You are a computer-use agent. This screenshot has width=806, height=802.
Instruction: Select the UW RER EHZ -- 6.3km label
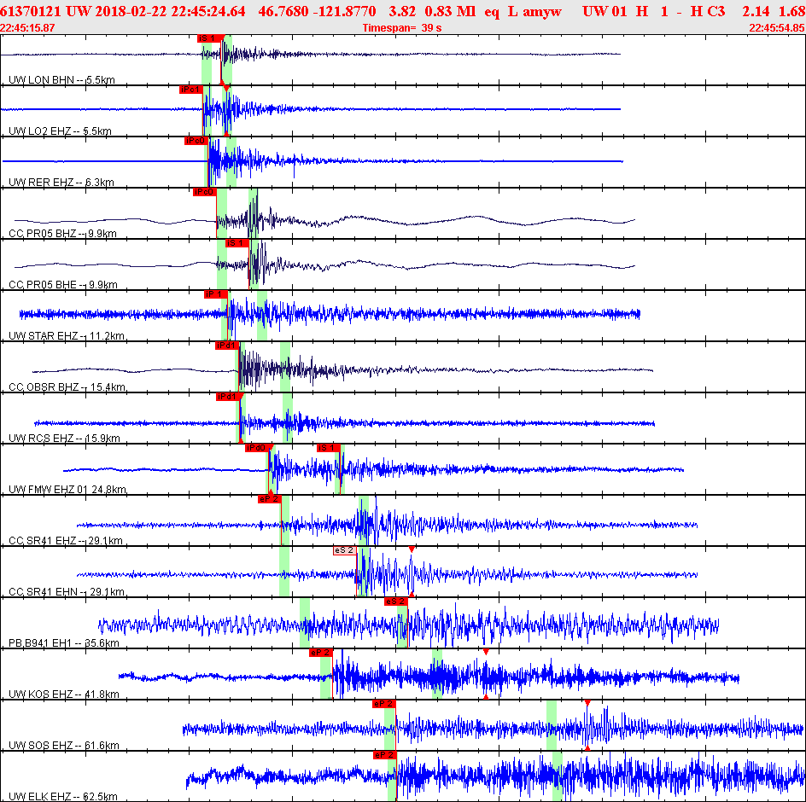coord(61,183)
